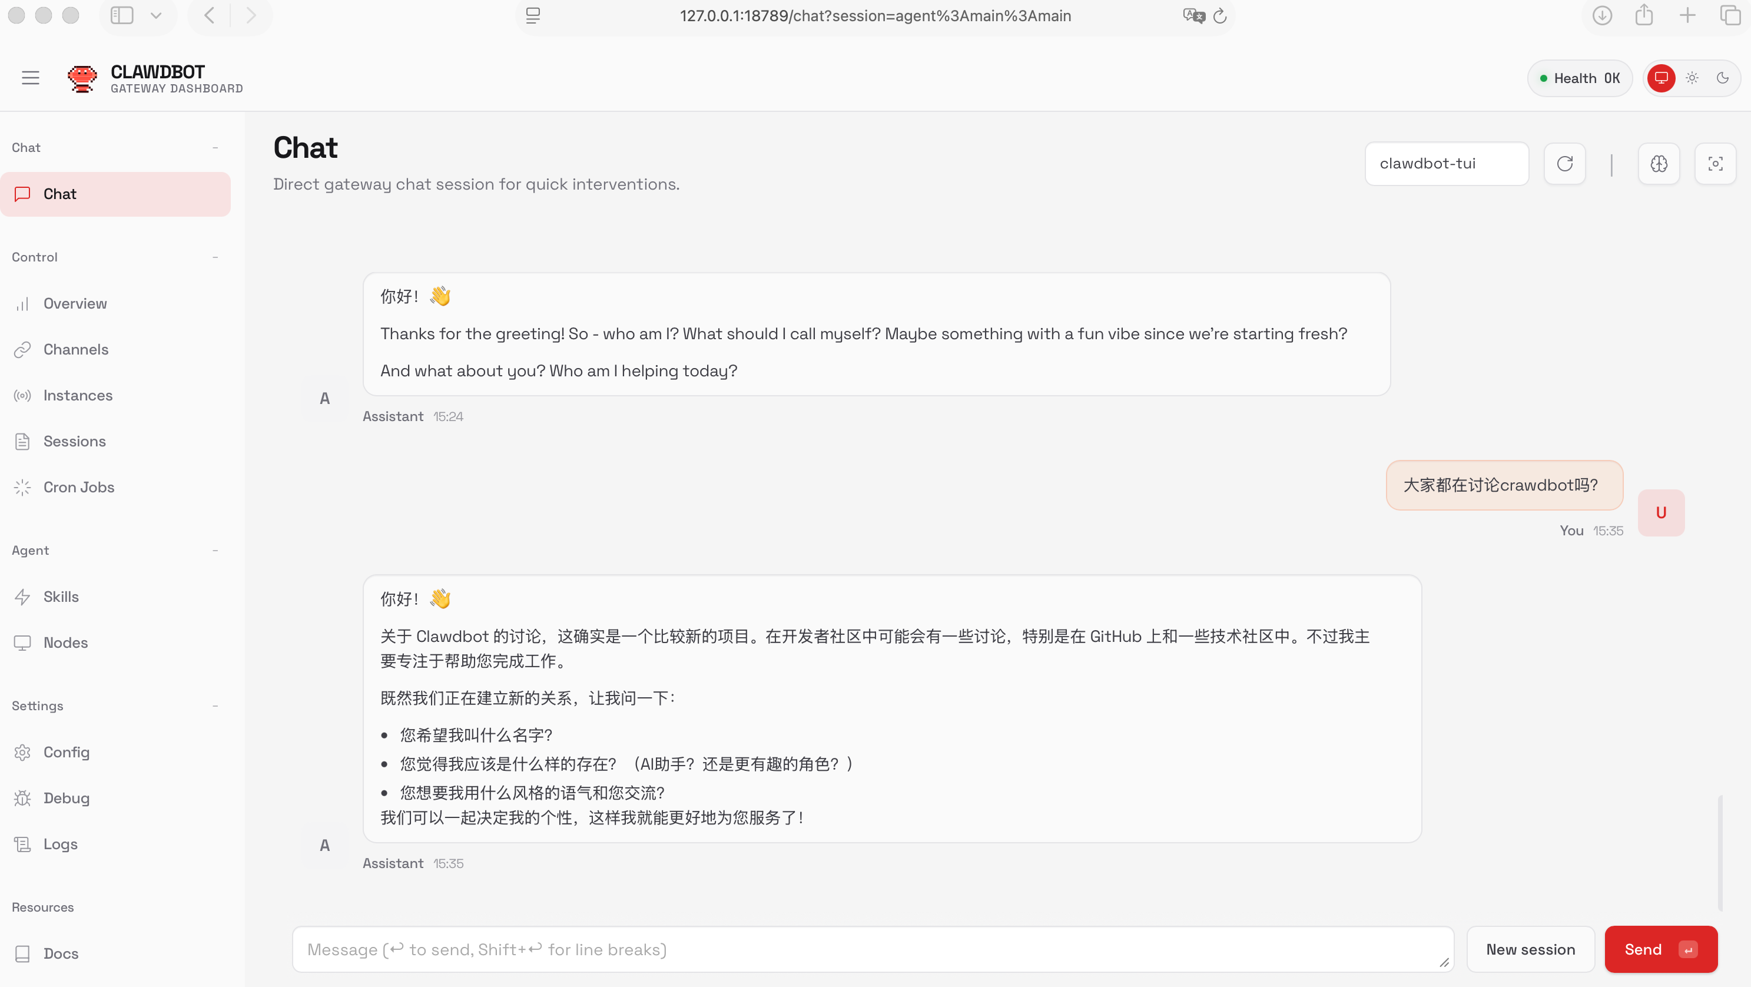Click the Safari translate icon
The width and height of the screenshot is (1751, 987).
pos(1193,16)
